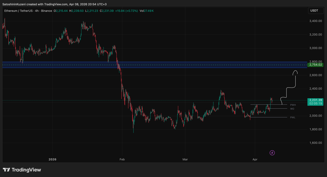Viewport: 327px width, 177px height.
Task: Select the WO level label
Action: (292, 109)
